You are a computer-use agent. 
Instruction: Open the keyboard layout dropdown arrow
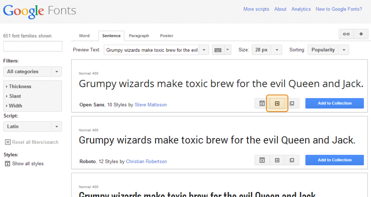(228, 50)
